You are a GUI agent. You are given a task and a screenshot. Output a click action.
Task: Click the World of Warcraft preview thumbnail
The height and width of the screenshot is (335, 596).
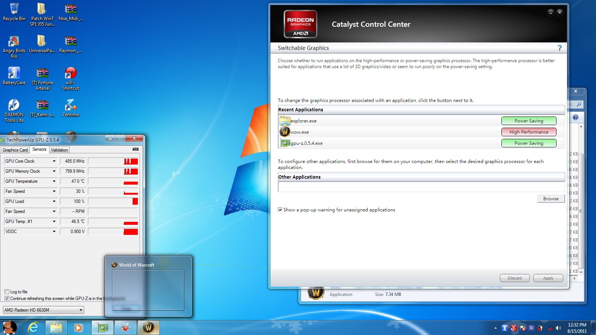pos(148,290)
